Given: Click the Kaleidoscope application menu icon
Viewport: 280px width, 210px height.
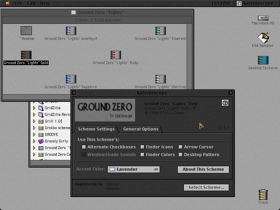Looking at the screenshot, I should click(239, 3).
